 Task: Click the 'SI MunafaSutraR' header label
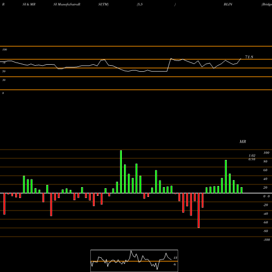[x=67, y=4]
